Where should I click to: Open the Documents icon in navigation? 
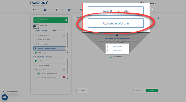(45, 10)
